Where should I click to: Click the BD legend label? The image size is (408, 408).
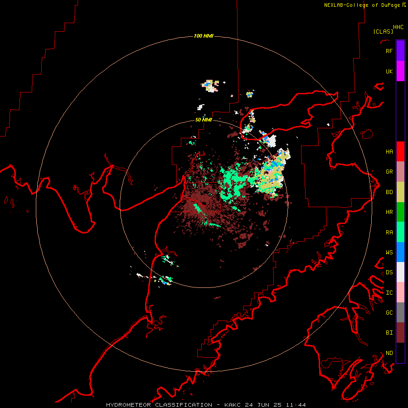[x=389, y=192]
